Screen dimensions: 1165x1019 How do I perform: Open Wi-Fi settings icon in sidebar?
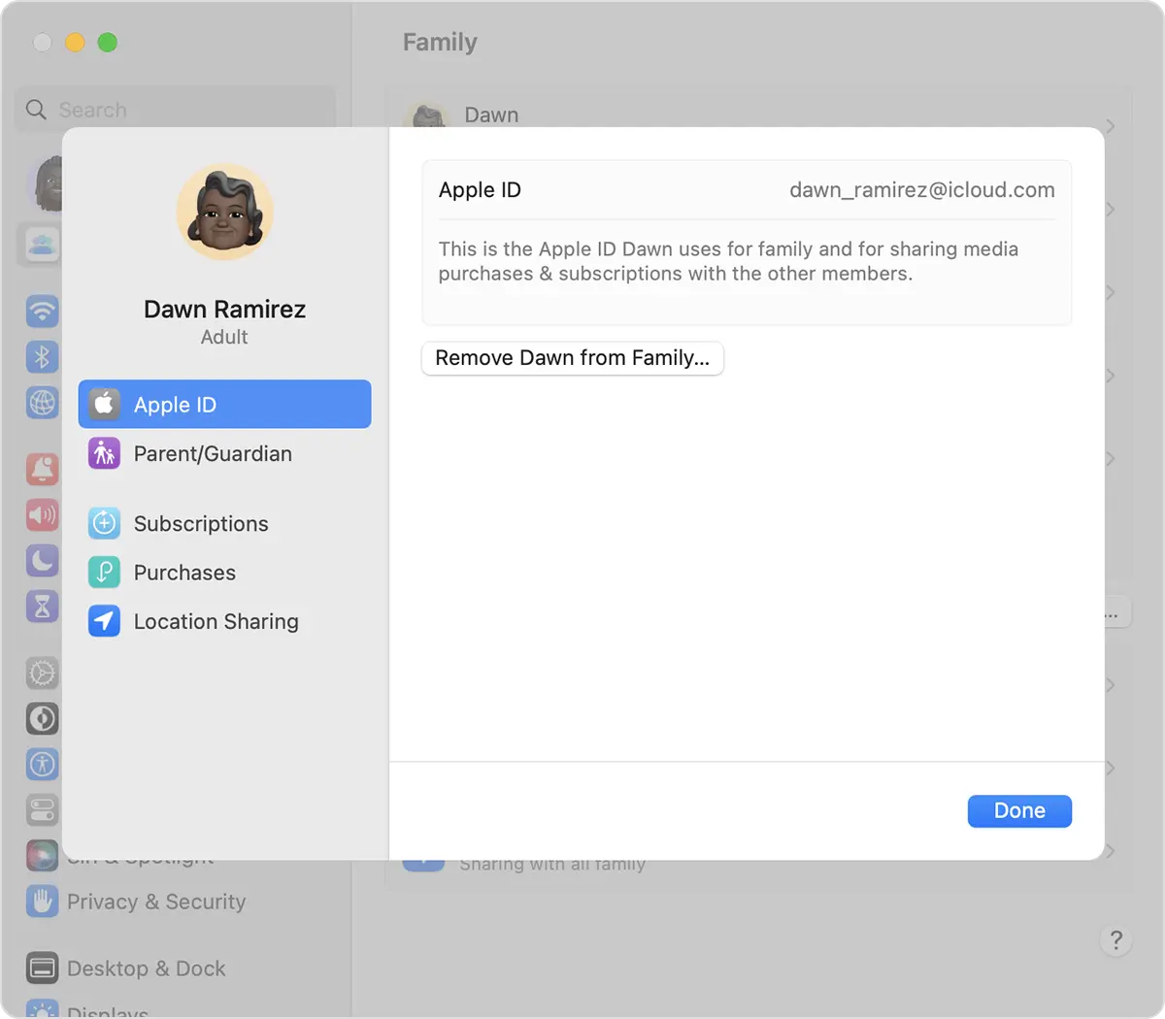[42, 312]
